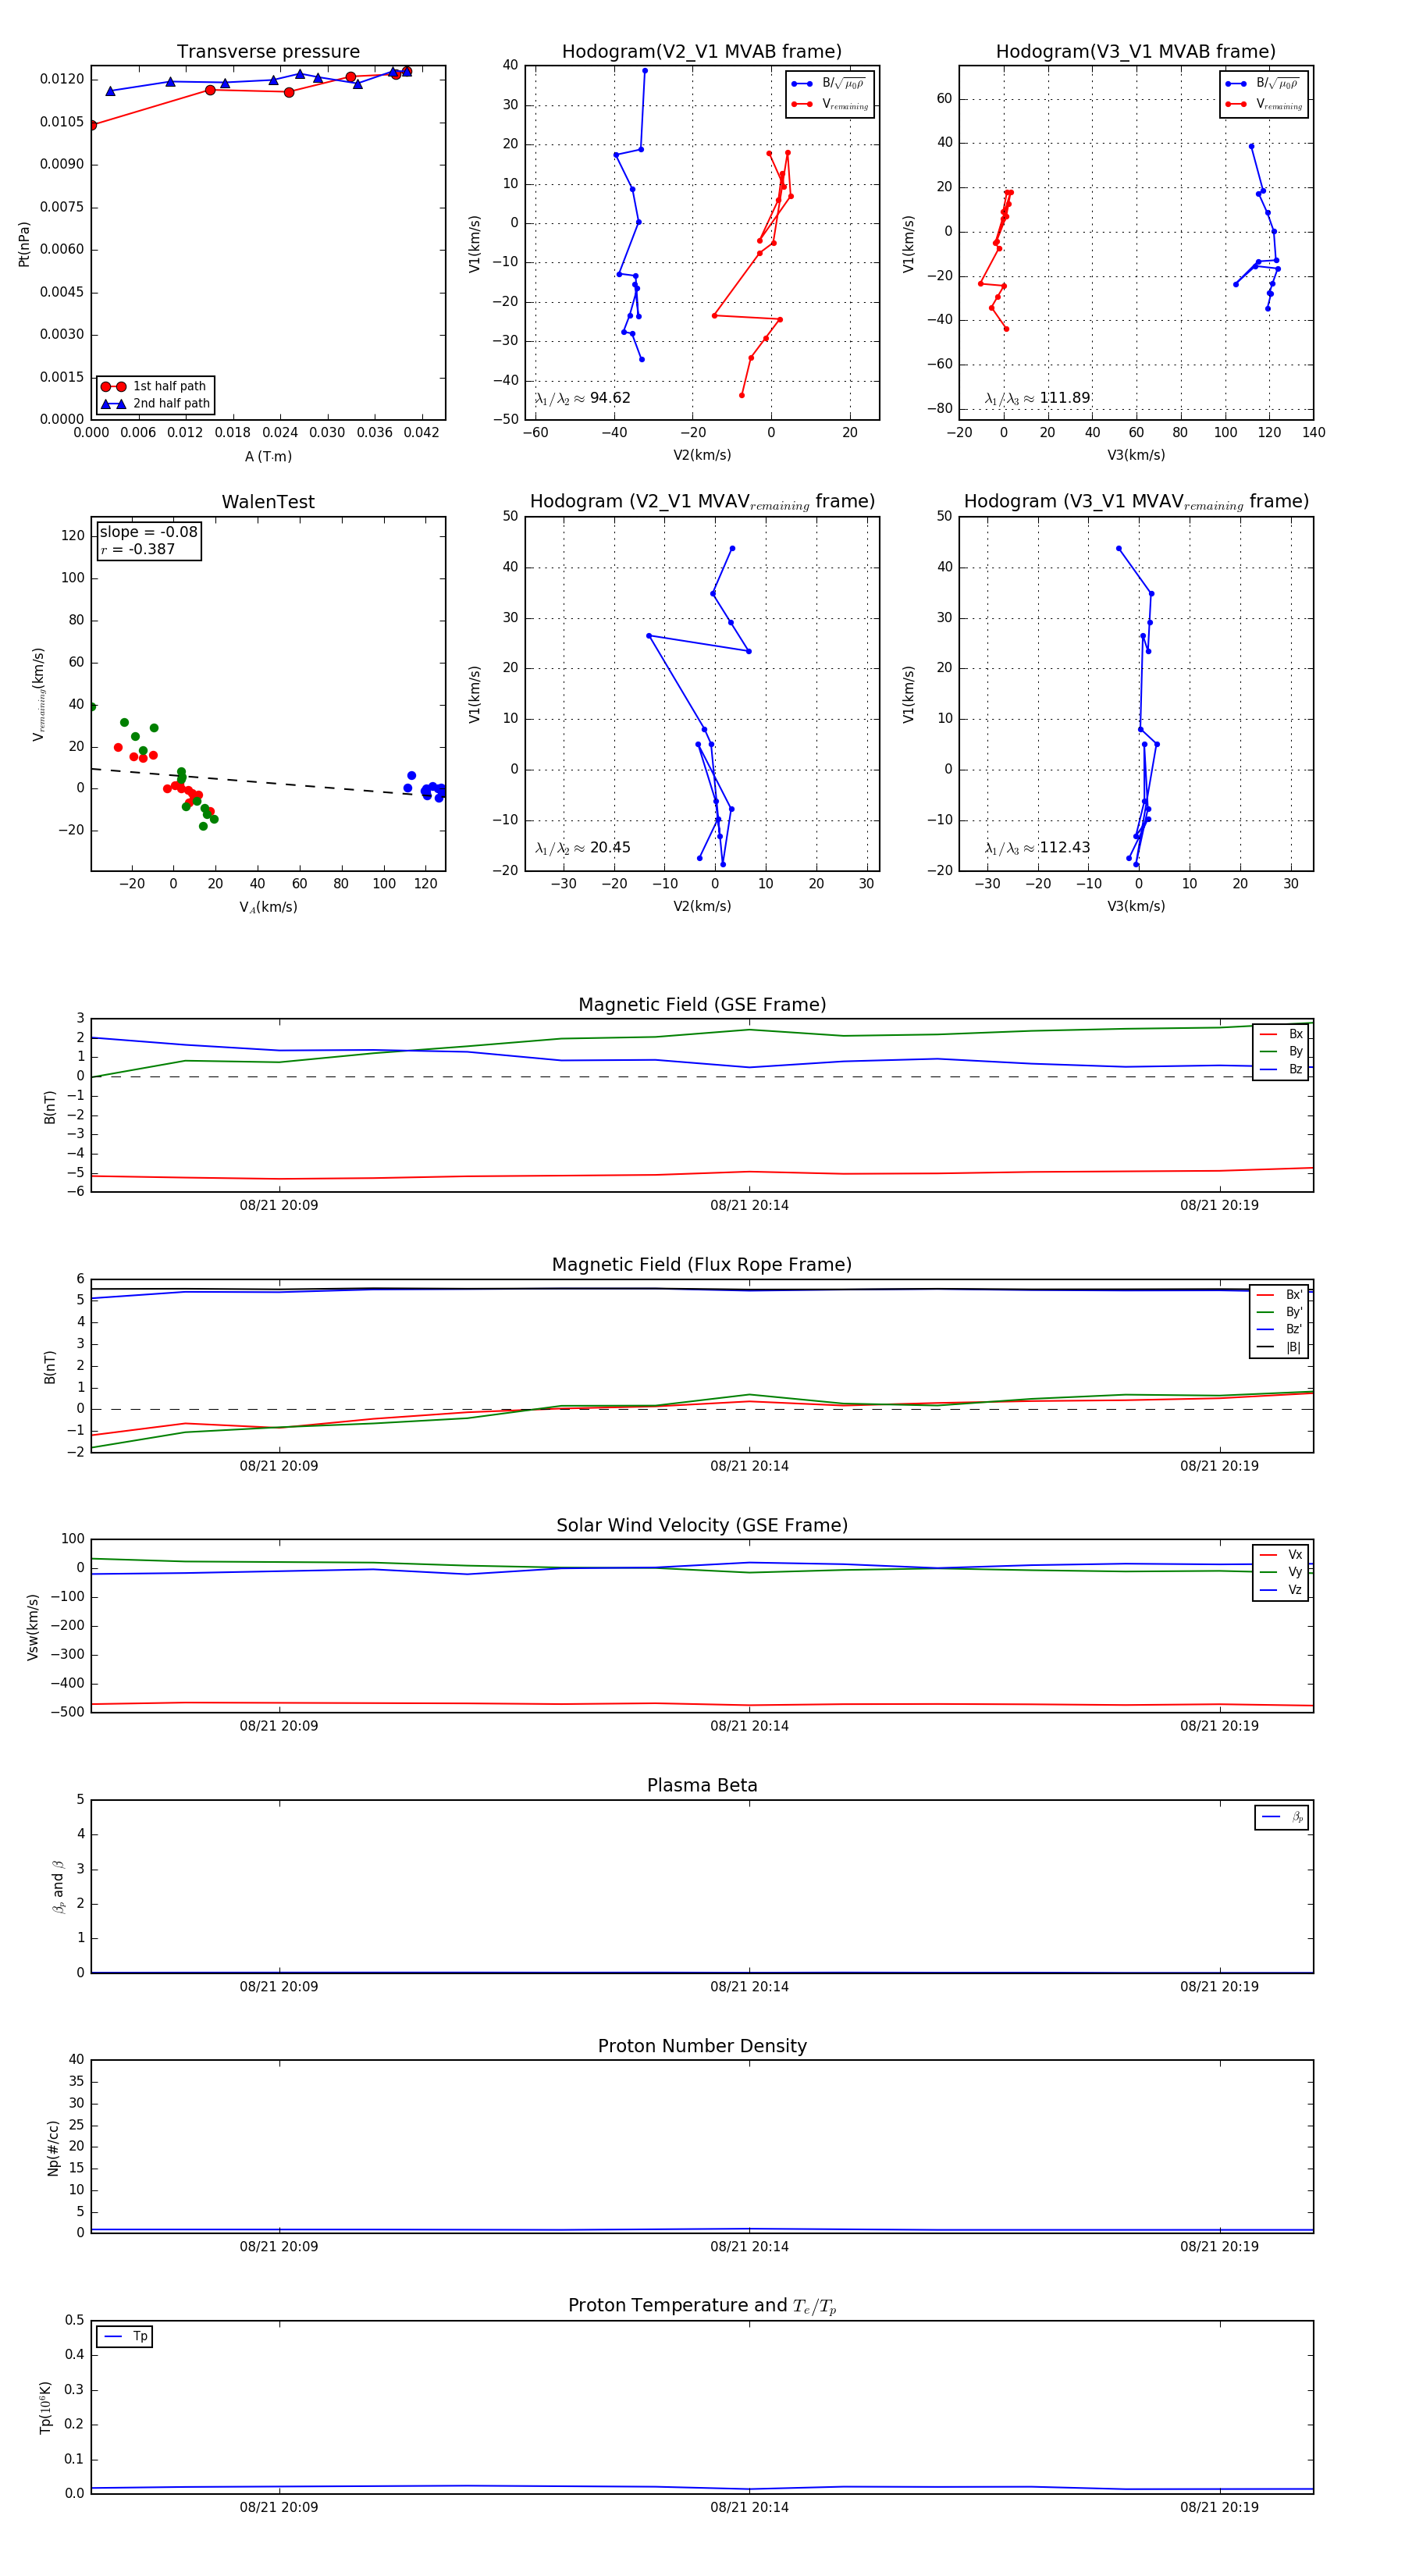Select the 'Vz' legend entry
The image size is (1405, 2576).
pos(1281,1590)
